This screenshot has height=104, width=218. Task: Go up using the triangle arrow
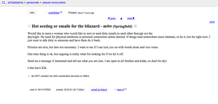point(121,18)
